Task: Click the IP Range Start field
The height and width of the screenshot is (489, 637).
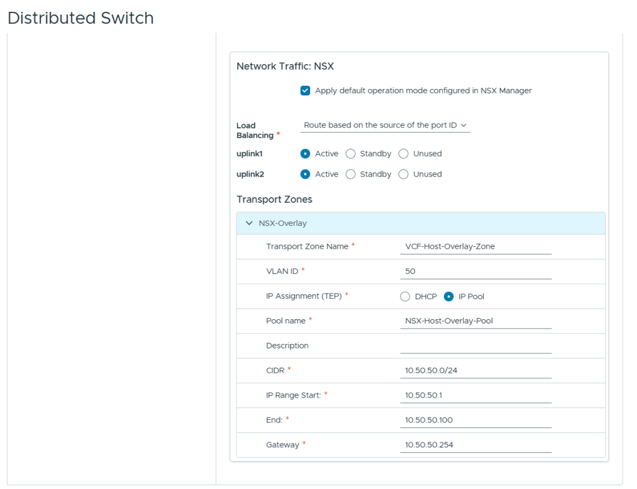Action: click(476, 396)
